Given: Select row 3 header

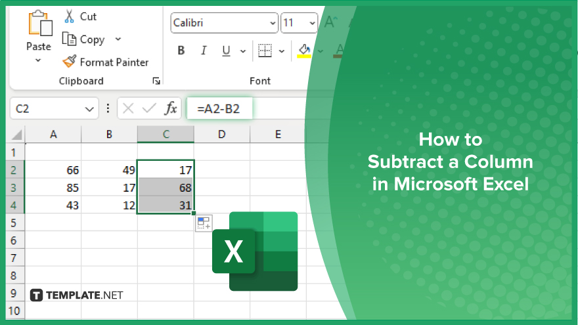Looking at the screenshot, I should [14, 188].
